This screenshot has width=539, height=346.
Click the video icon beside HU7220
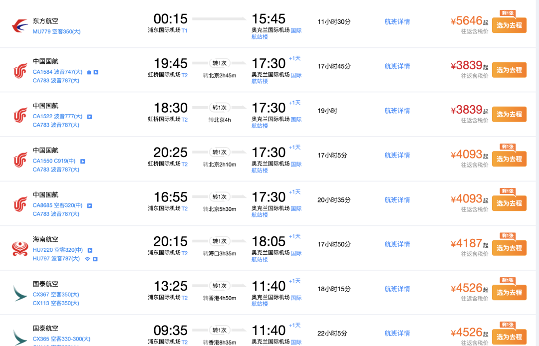point(90,250)
